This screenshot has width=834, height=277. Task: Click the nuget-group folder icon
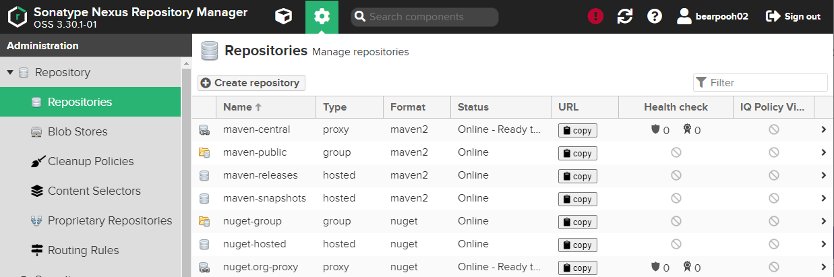coord(204,222)
